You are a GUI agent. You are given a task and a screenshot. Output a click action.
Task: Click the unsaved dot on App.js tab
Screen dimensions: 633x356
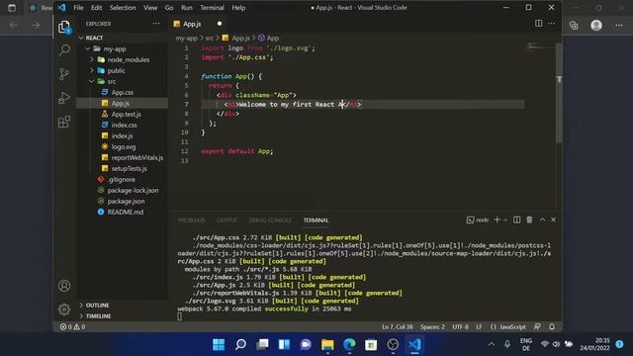[220, 24]
